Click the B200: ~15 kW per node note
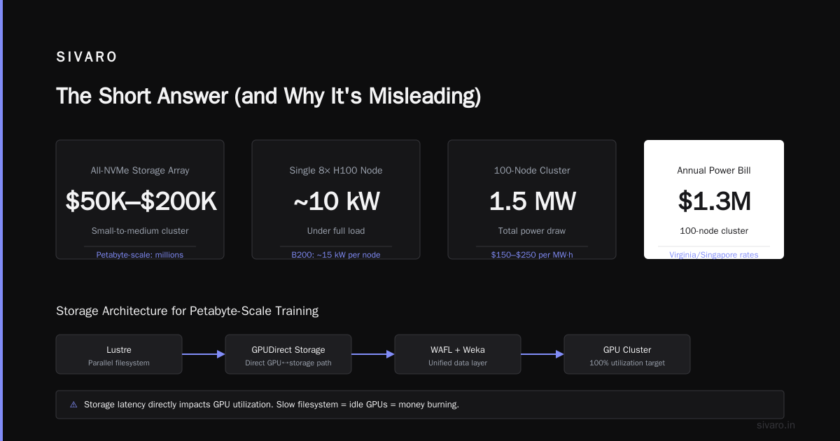The height and width of the screenshot is (441, 840). tap(336, 255)
